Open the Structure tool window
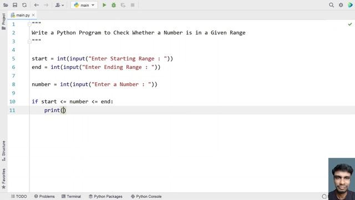Image resolution: width=355 pixels, height=200 pixels. (4, 151)
